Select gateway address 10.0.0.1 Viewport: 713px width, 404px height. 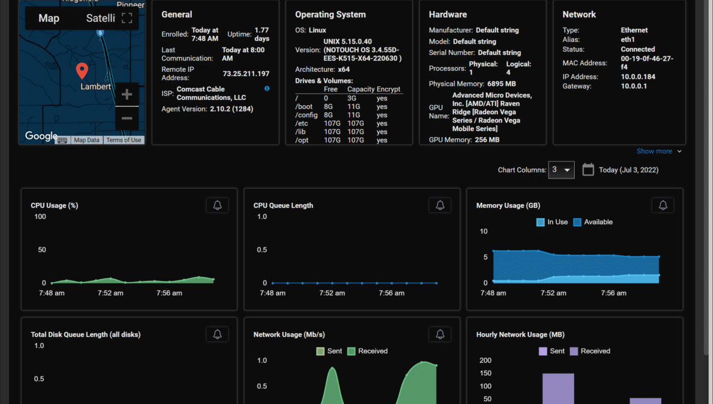coord(634,87)
